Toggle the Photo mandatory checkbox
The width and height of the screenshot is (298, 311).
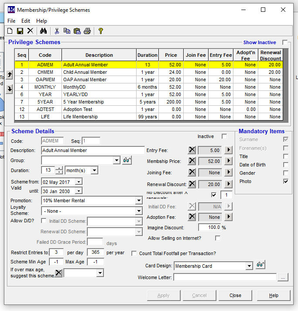point(286,181)
